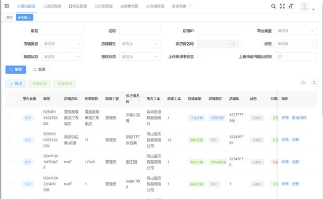Viewport: 323px width, 199px height.
Task: Open the 店铺属性 dropdown
Action: [140, 44]
